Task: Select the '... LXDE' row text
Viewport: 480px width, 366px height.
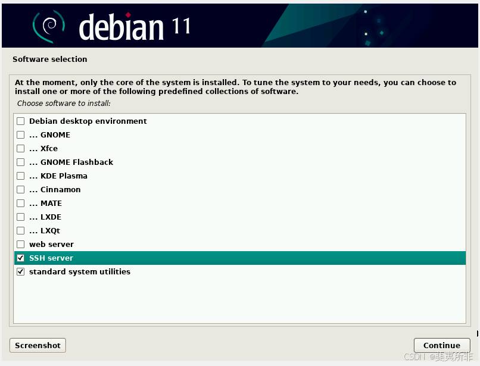Action: (45, 217)
